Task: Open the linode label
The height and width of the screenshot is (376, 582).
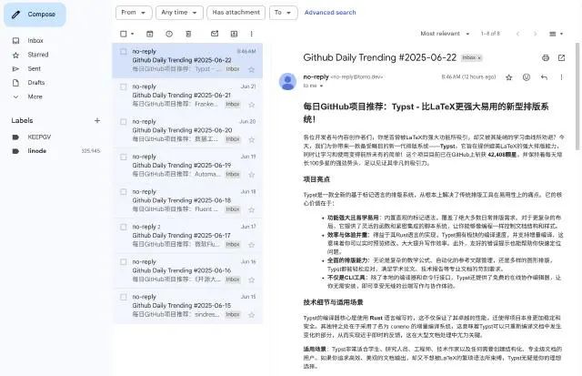Action: tap(36, 151)
